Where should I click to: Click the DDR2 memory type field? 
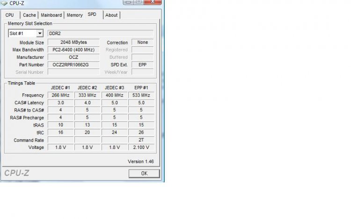(101, 34)
